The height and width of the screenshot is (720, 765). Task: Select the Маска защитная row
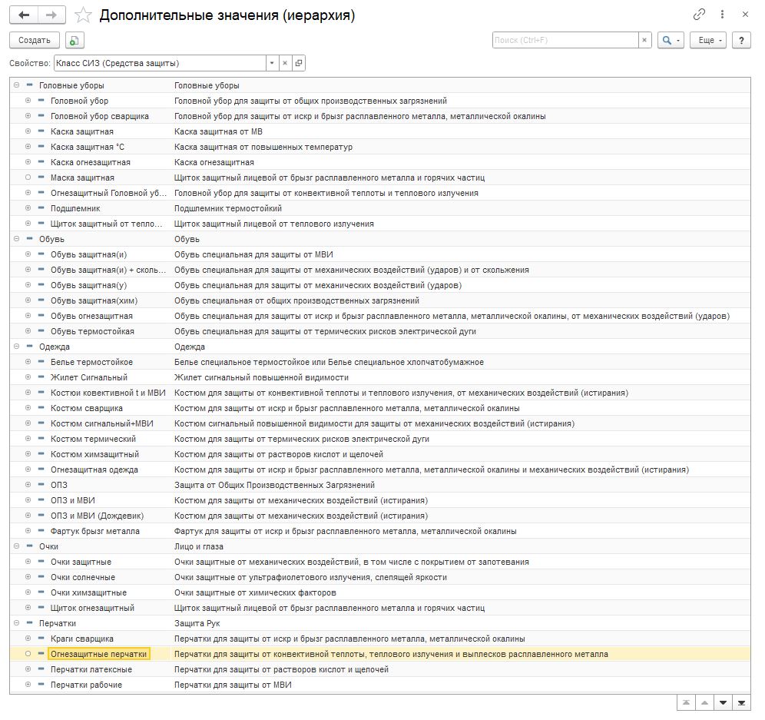(379, 178)
